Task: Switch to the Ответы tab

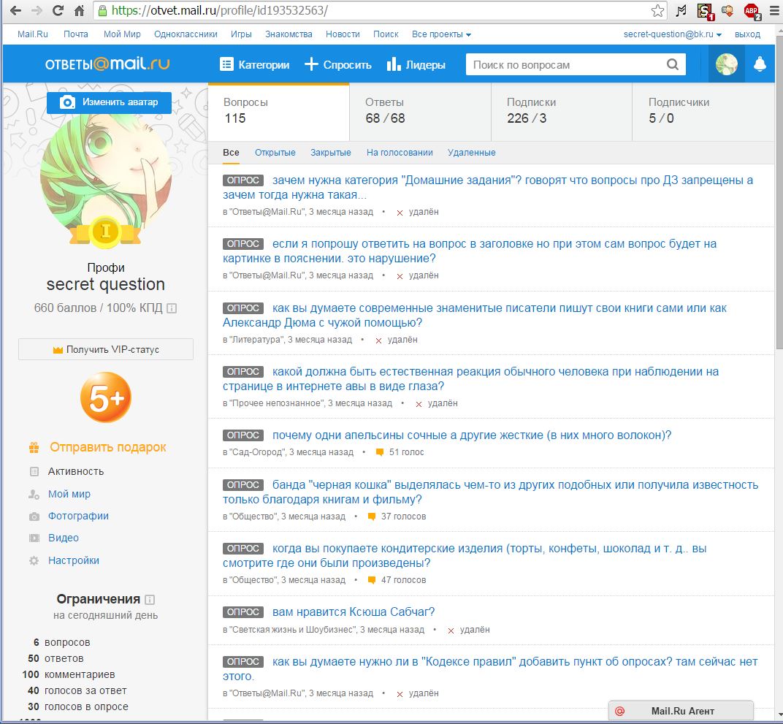Action: coord(419,110)
